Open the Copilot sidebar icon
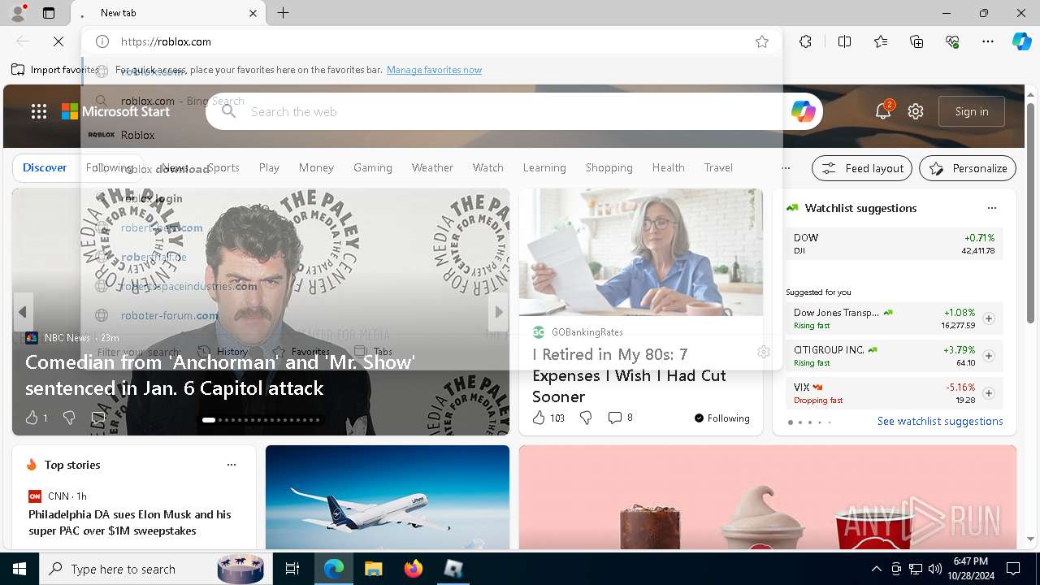1040x585 pixels. coord(1021,41)
